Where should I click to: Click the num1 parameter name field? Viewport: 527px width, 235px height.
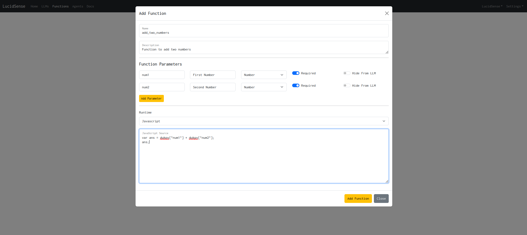[x=162, y=75]
